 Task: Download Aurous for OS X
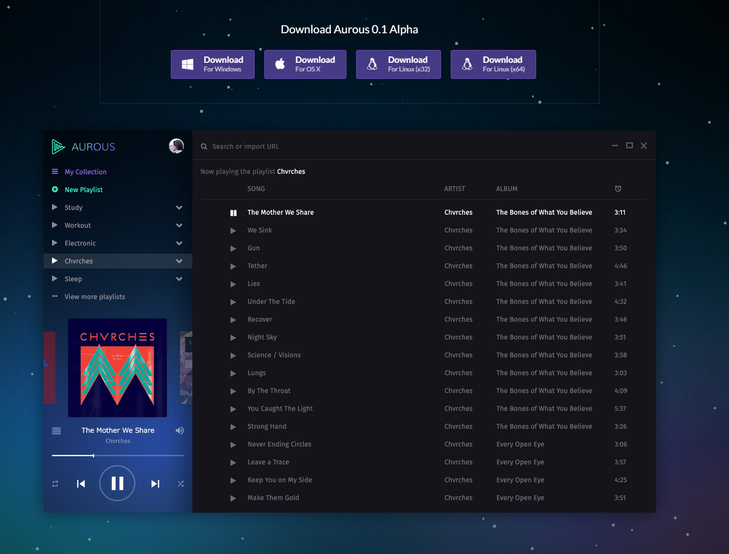305,64
